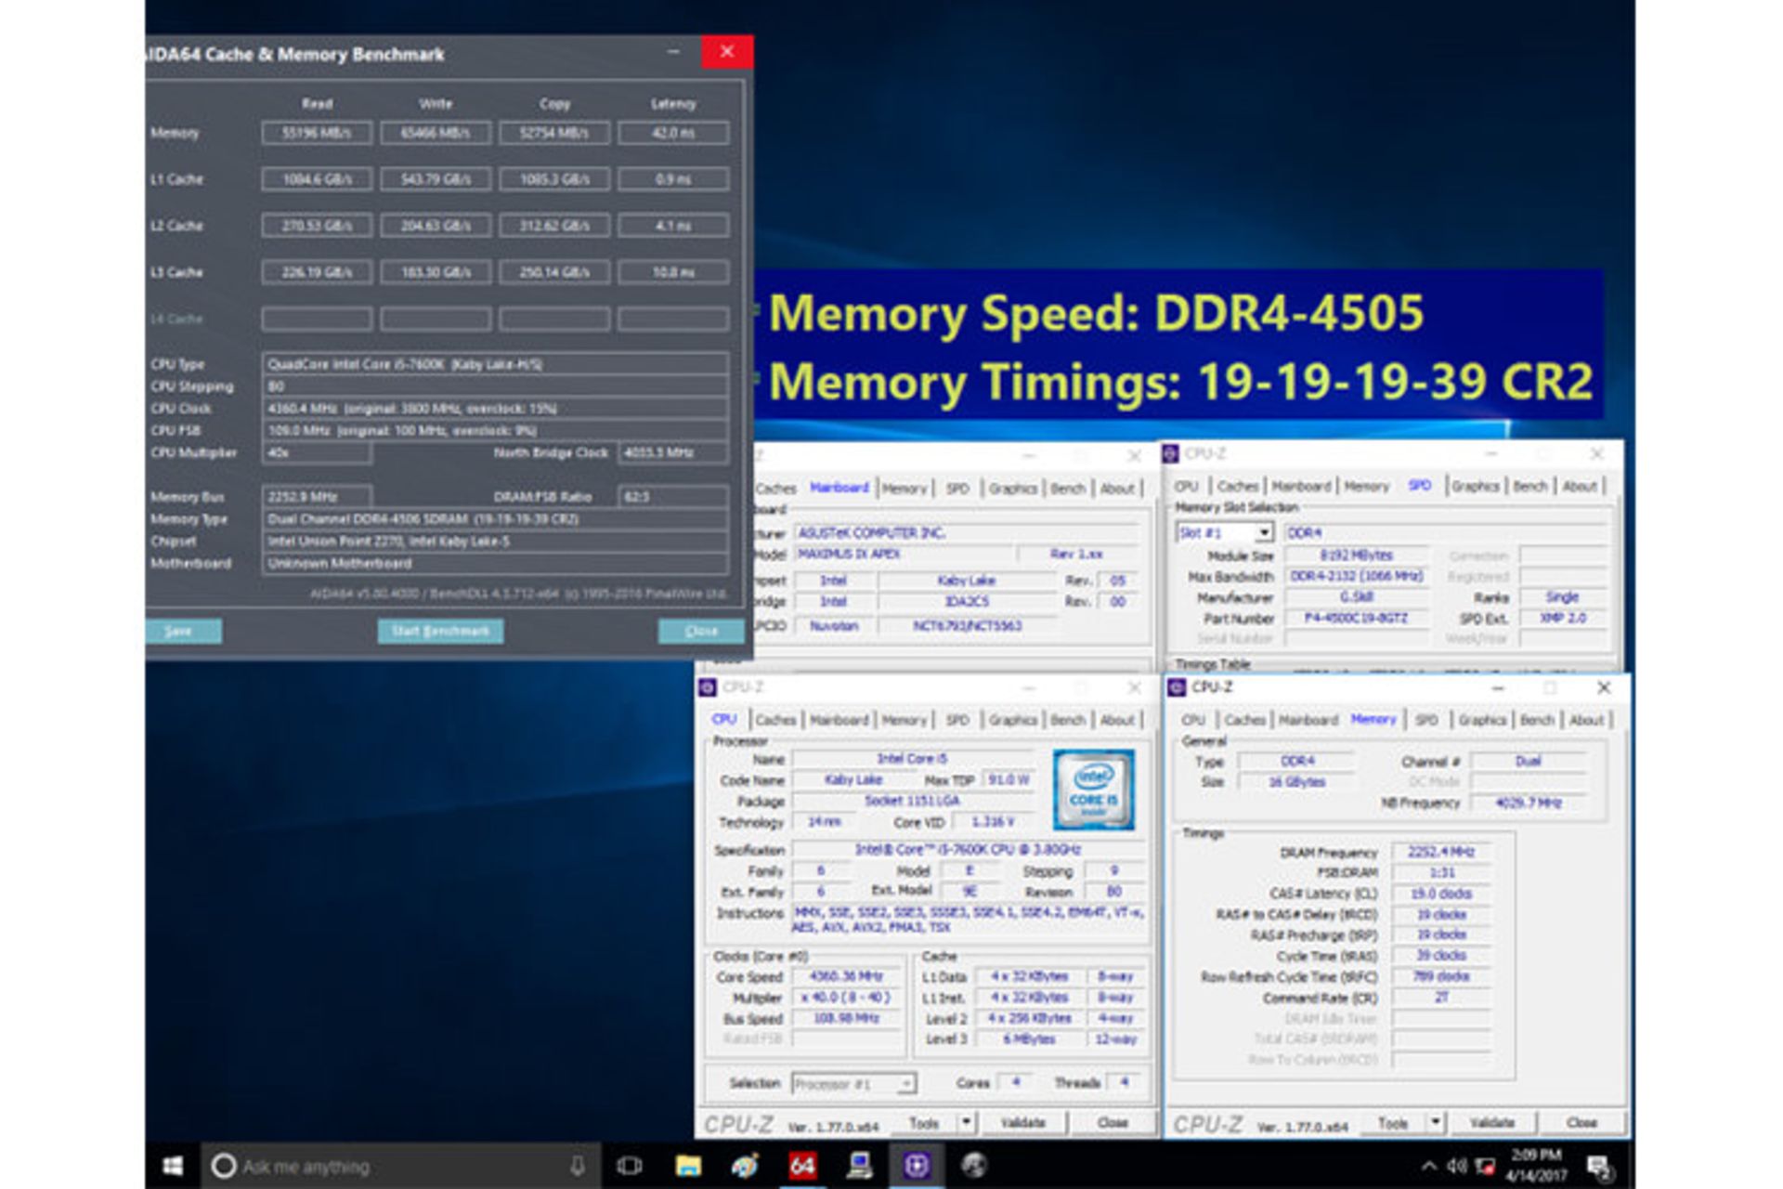Click the title icon of CPU-Z CPU window

point(708,687)
